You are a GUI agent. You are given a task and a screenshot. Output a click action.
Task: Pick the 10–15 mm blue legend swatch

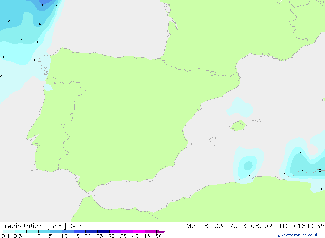[x=68, y=232]
